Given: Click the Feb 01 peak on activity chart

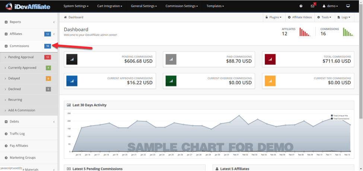Looking at the screenshot, I should click(x=239, y=115).
